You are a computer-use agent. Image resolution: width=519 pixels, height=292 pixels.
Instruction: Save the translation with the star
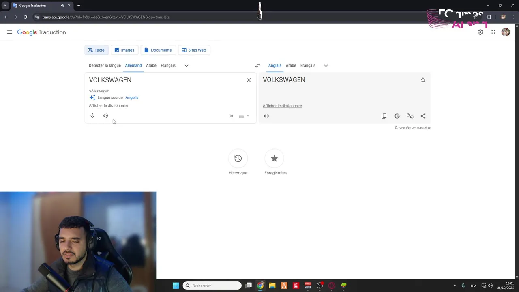coord(423,80)
